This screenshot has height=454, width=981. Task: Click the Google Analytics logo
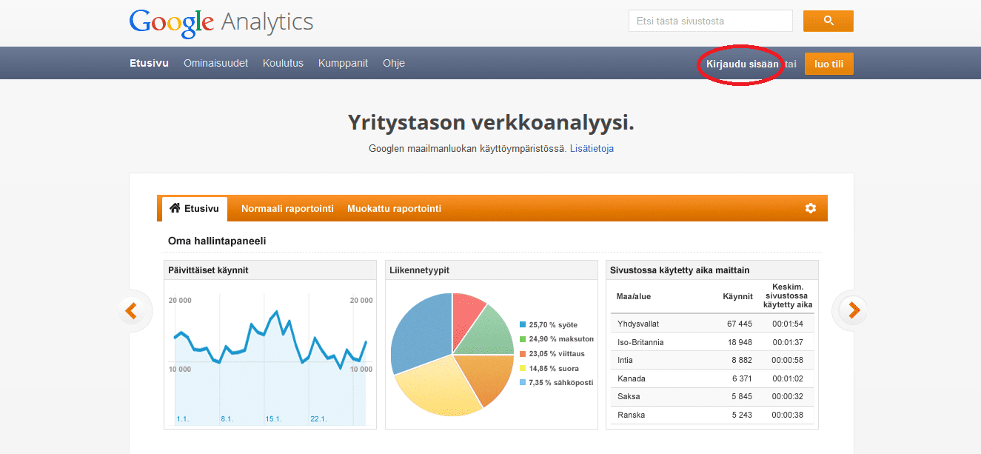pyautogui.click(x=221, y=22)
